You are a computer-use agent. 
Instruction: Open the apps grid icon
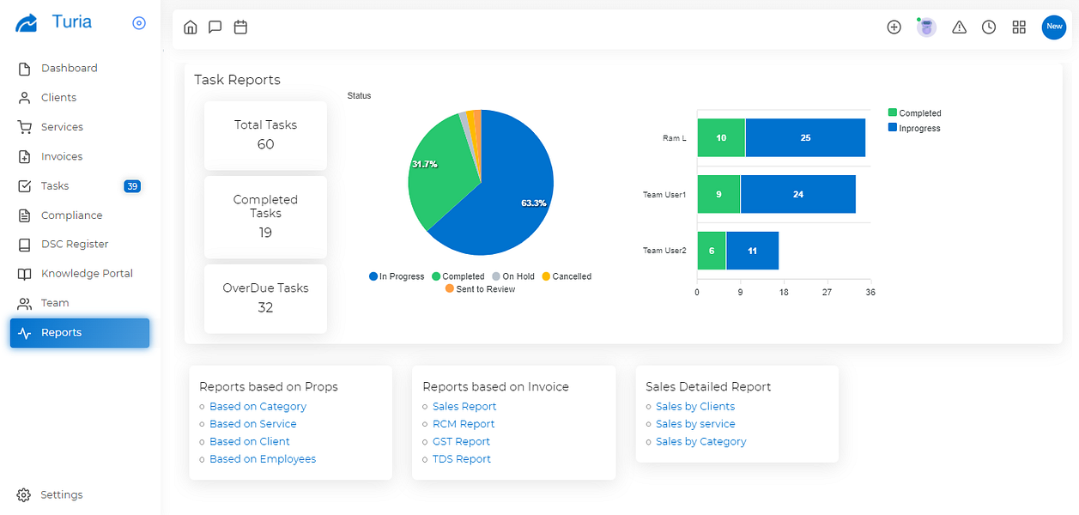[x=1019, y=27]
